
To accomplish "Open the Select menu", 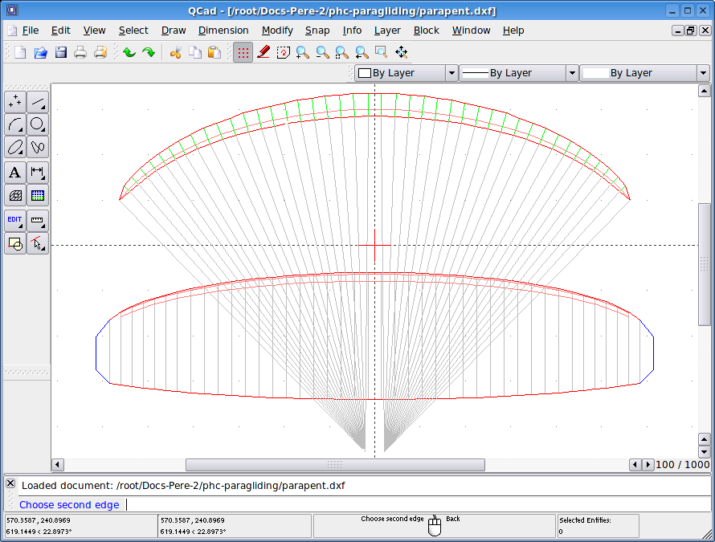I will (x=133, y=31).
